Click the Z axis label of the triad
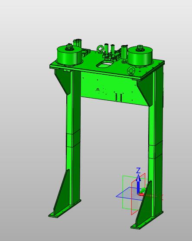192x241 pixels. coord(138,171)
